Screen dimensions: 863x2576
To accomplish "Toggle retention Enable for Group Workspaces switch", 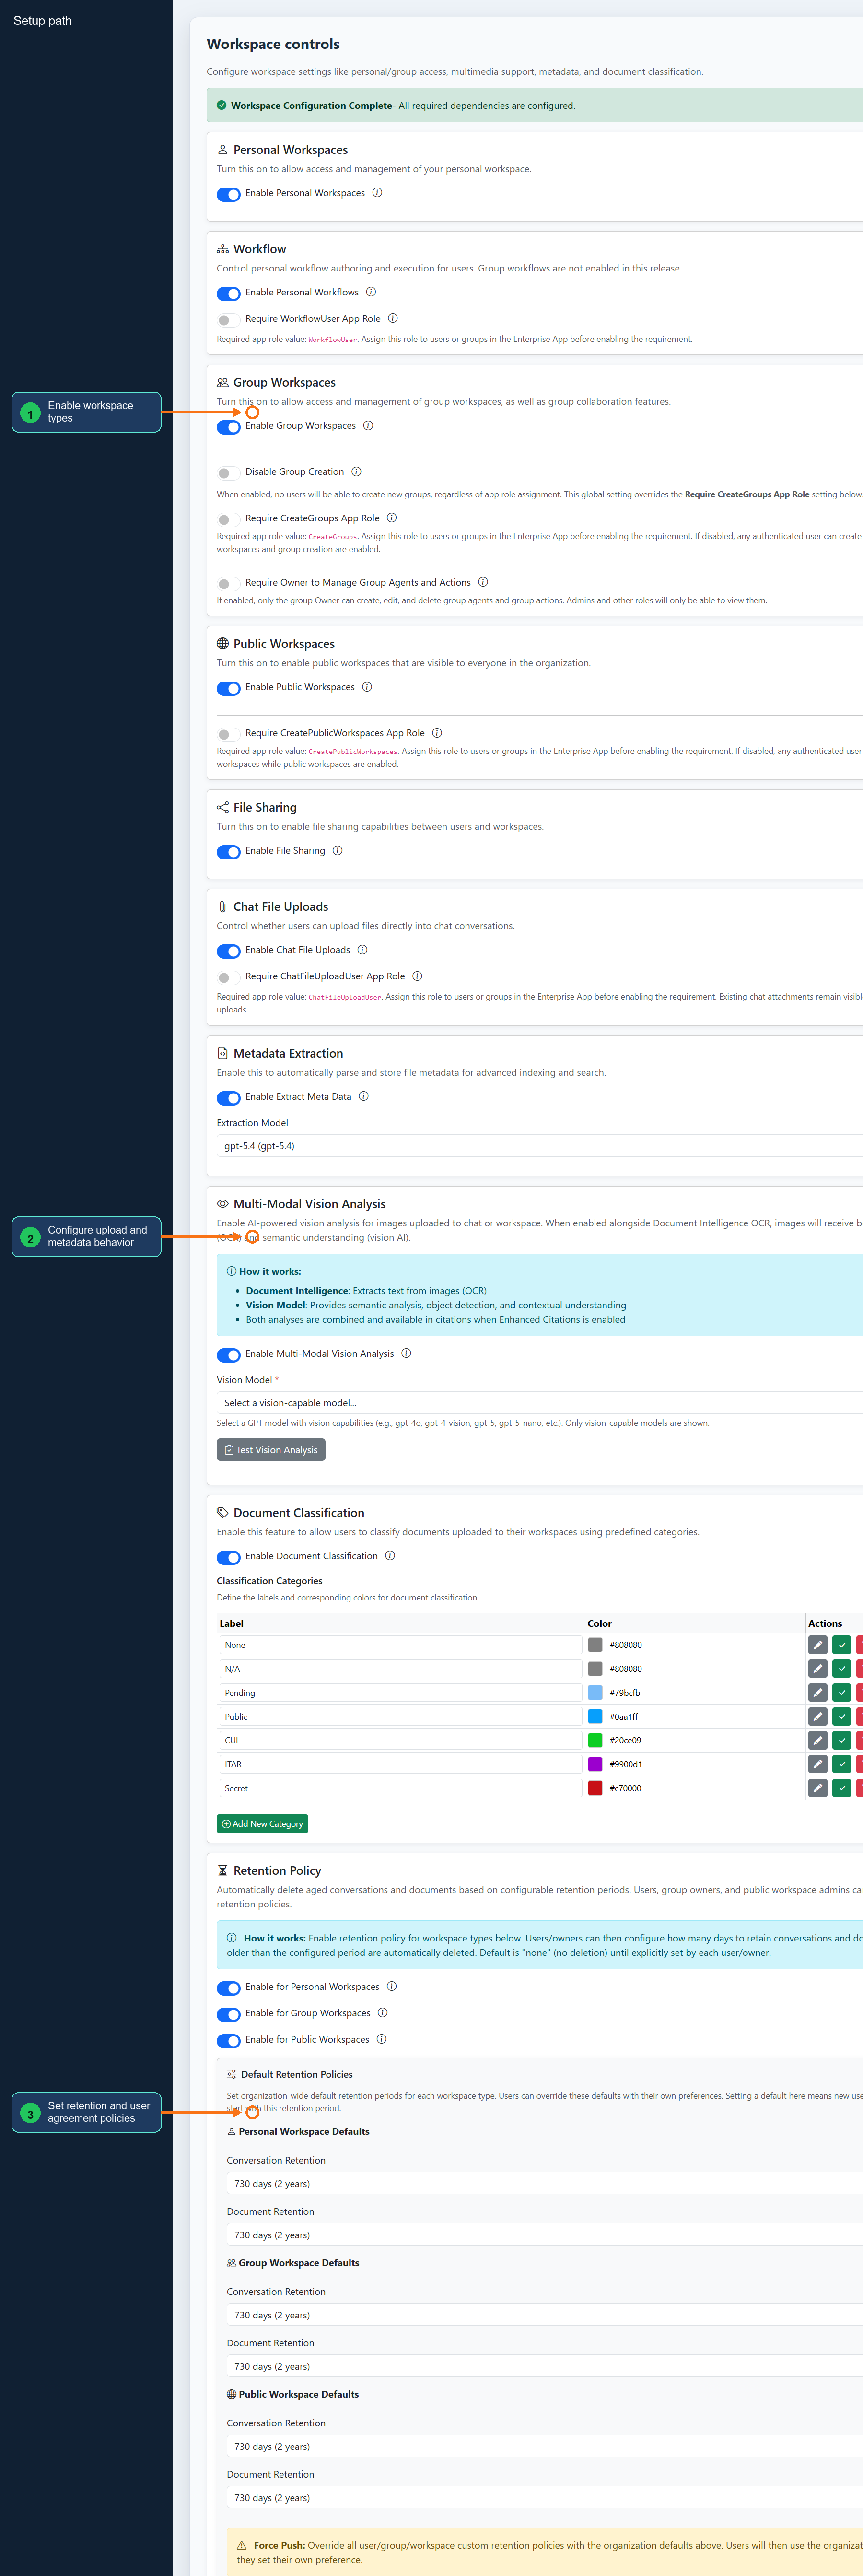I will (228, 2014).
